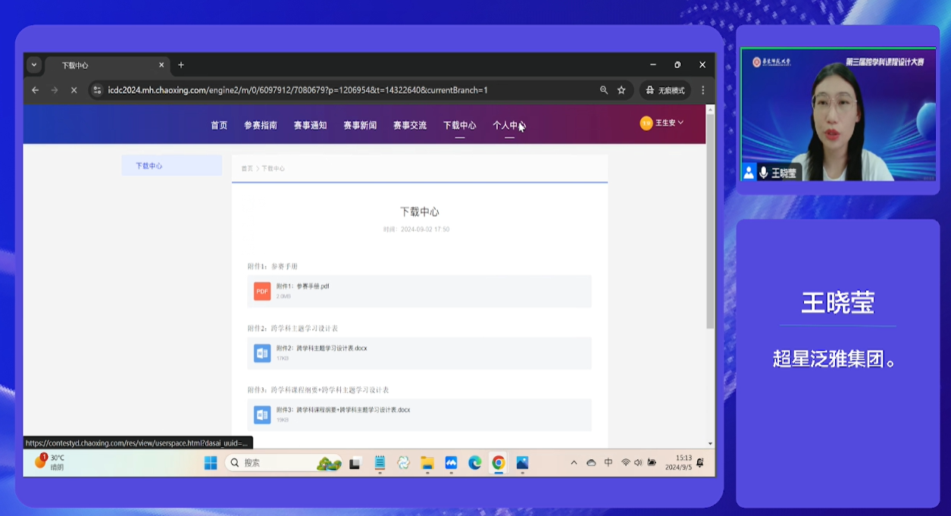Open Chrome's three-dot menu
951x516 pixels.
pos(703,90)
